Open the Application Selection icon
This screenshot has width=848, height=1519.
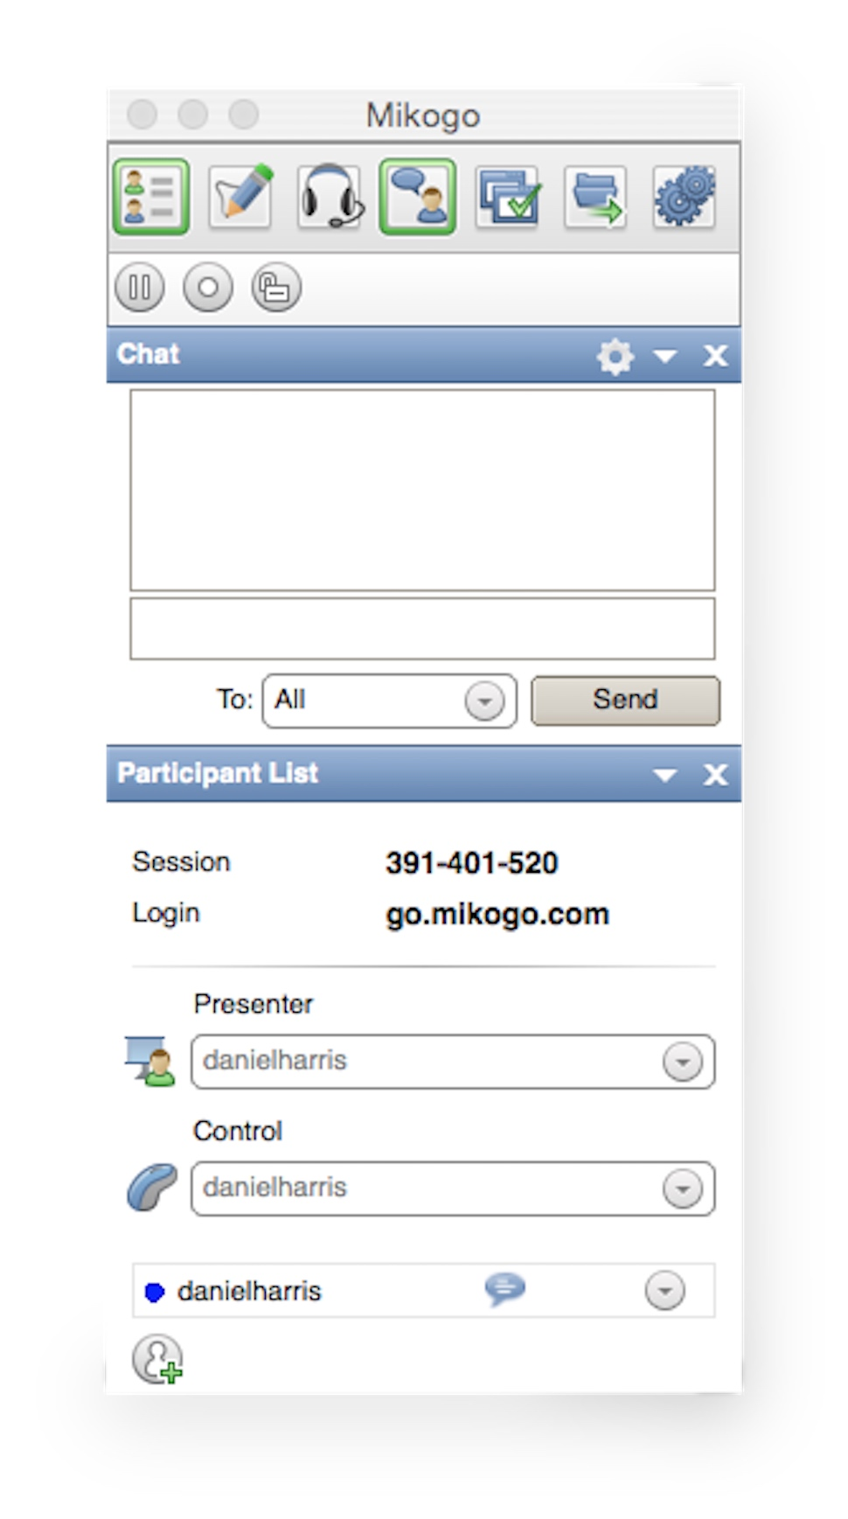point(508,197)
